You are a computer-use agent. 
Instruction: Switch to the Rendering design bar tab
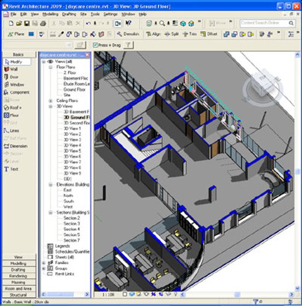pyautogui.click(x=19, y=276)
